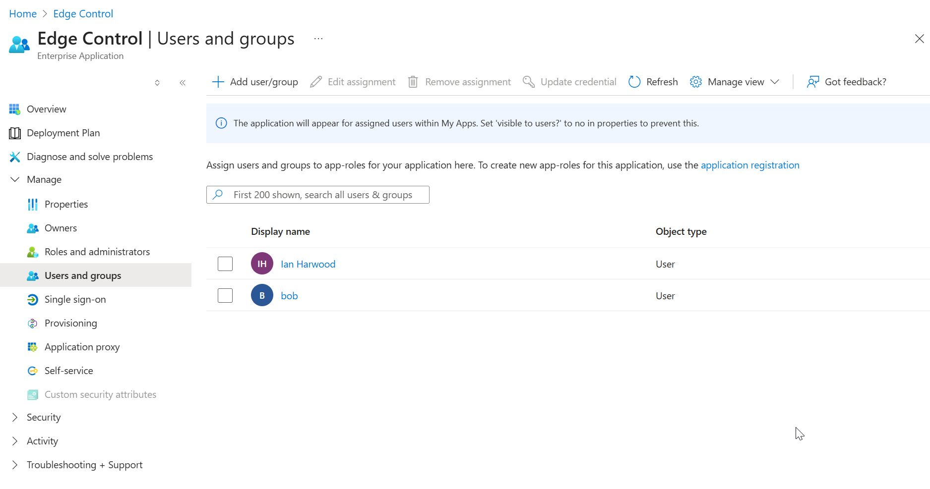The height and width of the screenshot is (489, 930).
Task: Click the Refresh button label
Action: (662, 82)
